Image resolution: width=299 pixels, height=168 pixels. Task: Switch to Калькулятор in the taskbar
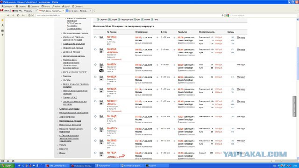pos(107,166)
